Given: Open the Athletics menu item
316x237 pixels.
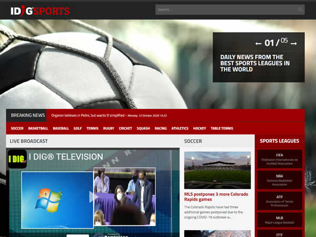Looking at the screenshot, I should coord(180,129).
